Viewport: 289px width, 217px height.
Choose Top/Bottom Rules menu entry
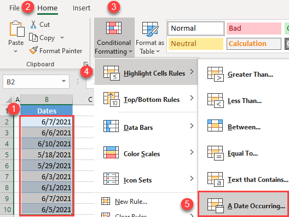[x=146, y=100]
